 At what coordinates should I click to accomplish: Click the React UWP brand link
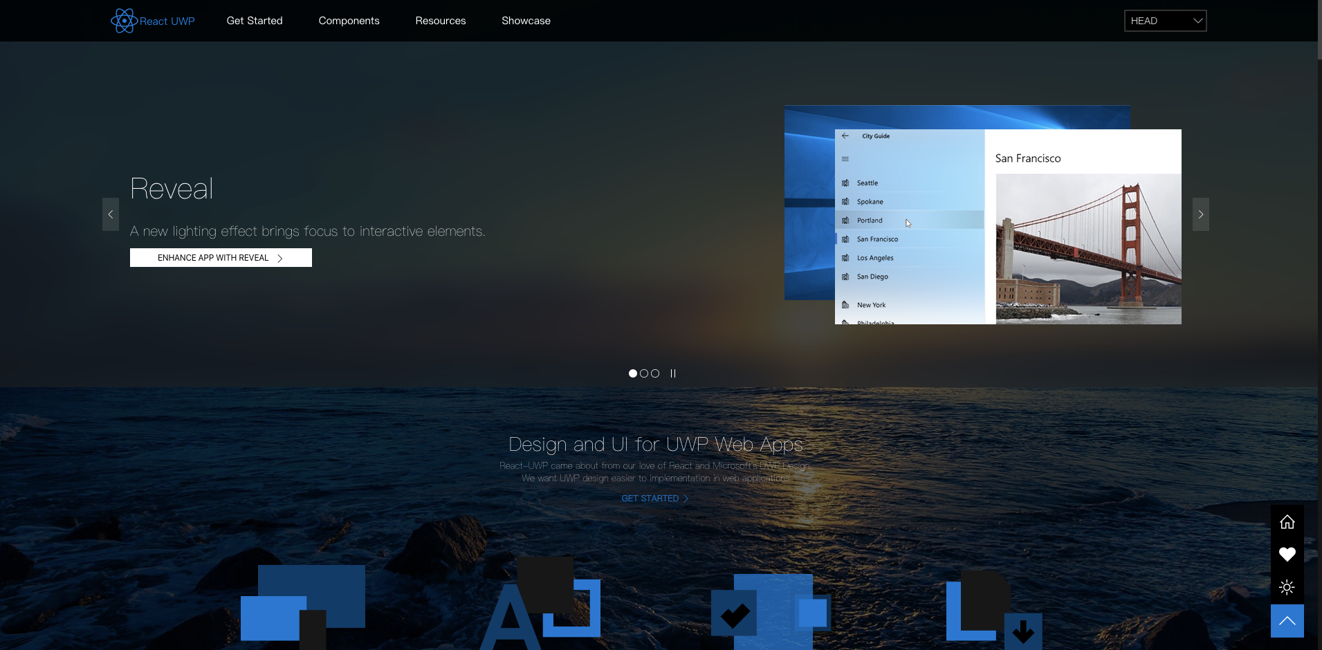pyautogui.click(x=153, y=21)
